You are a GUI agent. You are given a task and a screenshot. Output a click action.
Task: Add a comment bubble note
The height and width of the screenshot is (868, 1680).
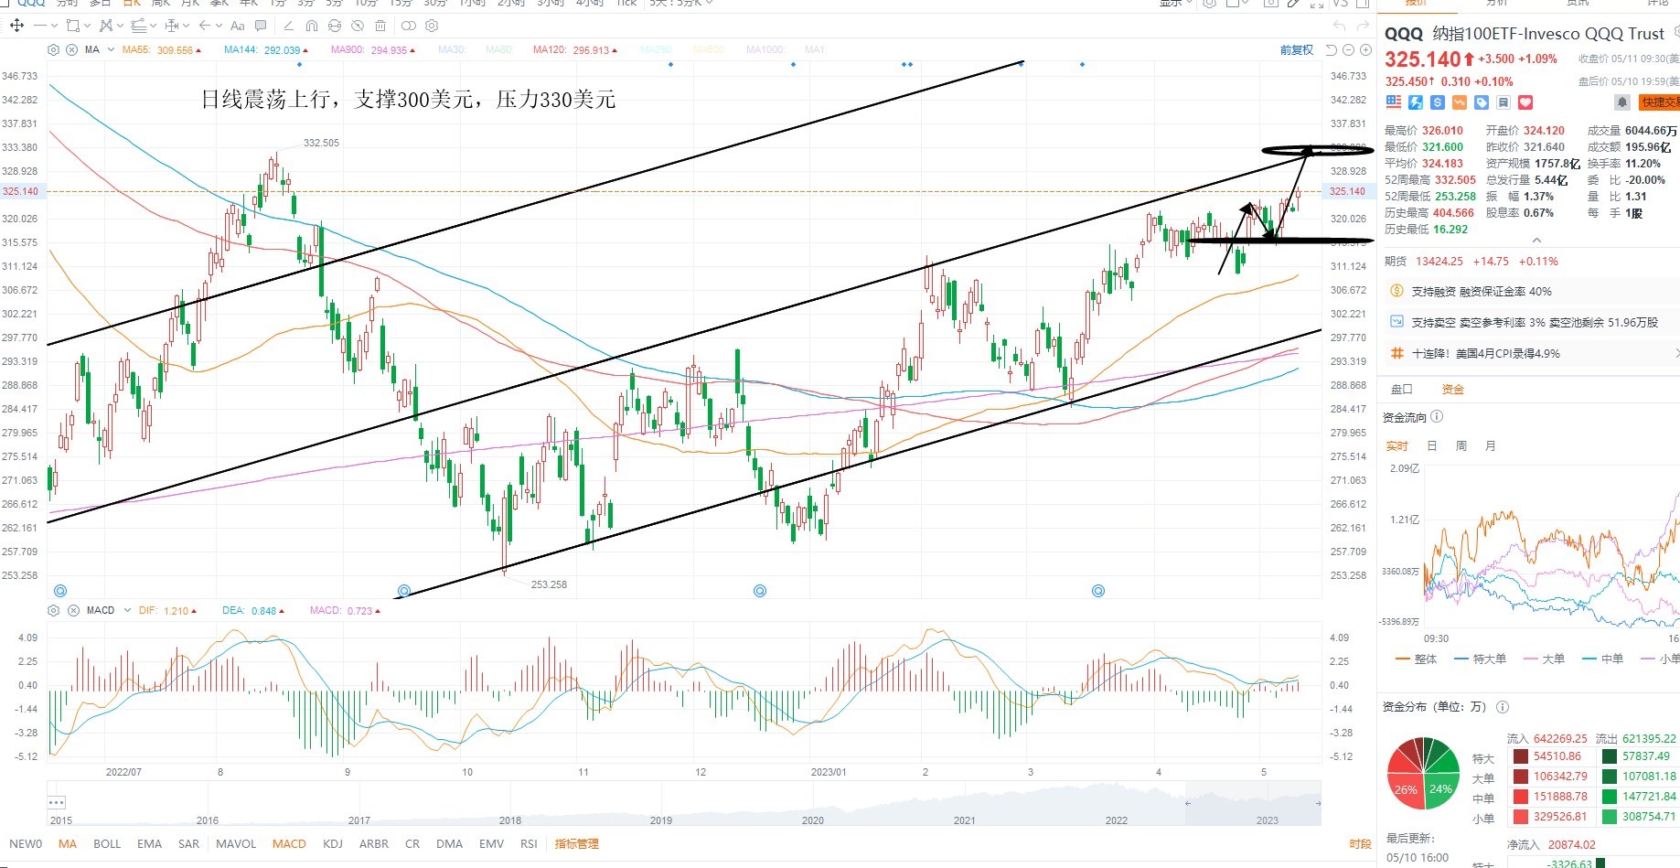262,26
